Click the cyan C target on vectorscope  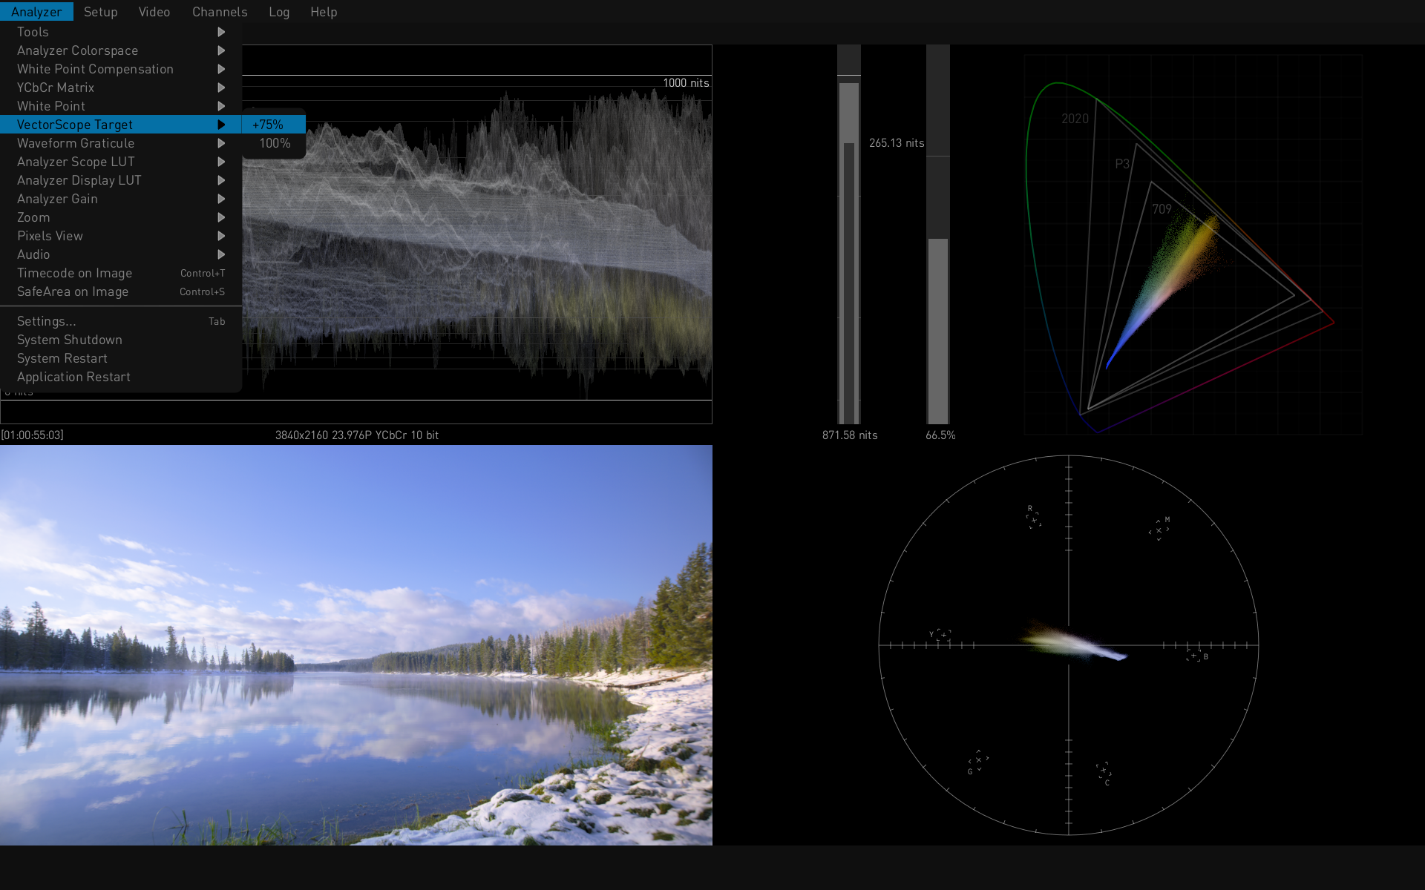1104,771
